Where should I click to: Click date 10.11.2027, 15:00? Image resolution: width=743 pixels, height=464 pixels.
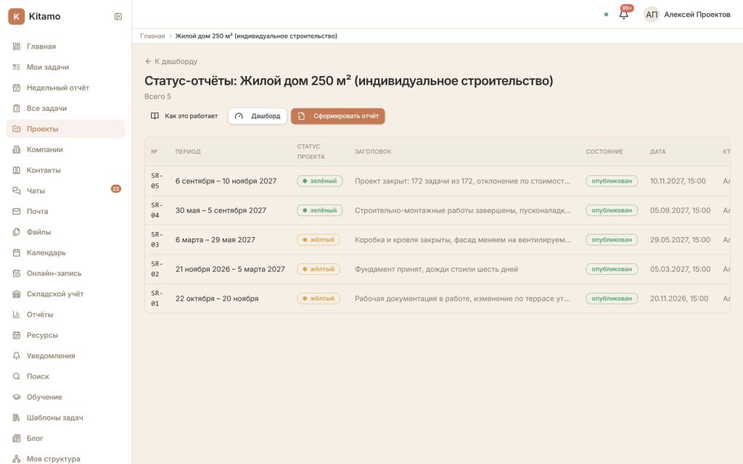(678, 181)
